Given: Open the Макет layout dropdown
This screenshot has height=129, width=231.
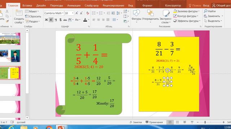Looking at the screenshot, I should (x=32, y=11).
